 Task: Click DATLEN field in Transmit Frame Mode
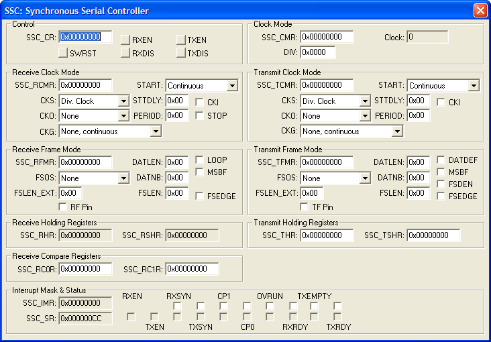[419, 162]
